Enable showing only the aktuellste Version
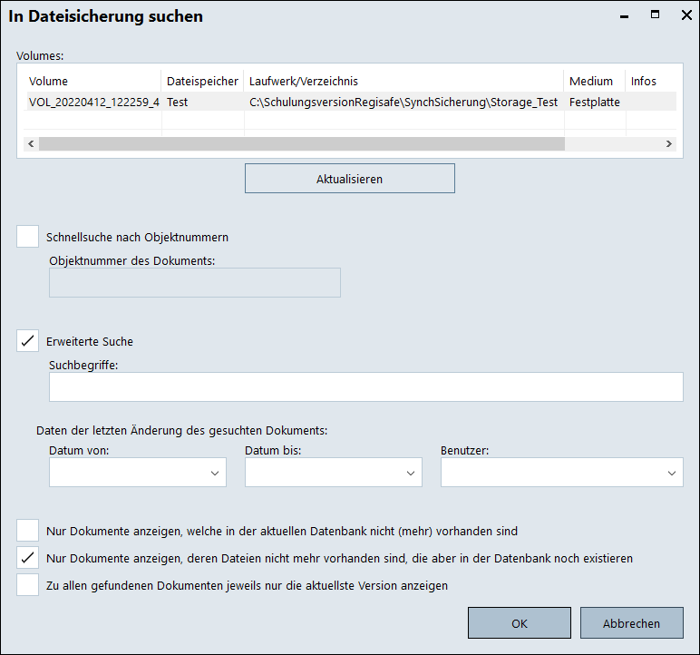 pyautogui.click(x=28, y=585)
